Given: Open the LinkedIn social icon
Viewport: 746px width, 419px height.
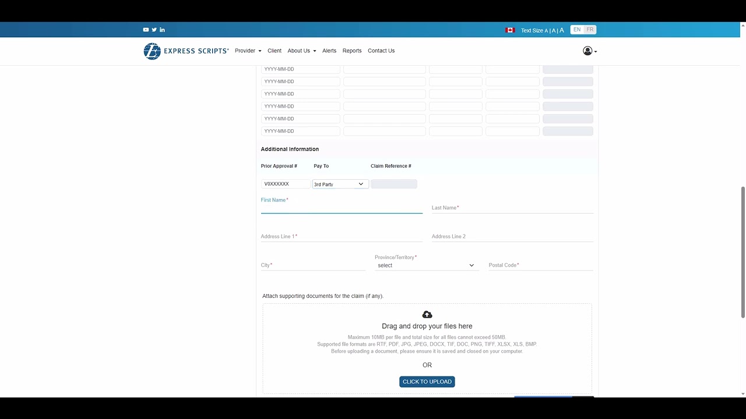Looking at the screenshot, I should 162,30.
